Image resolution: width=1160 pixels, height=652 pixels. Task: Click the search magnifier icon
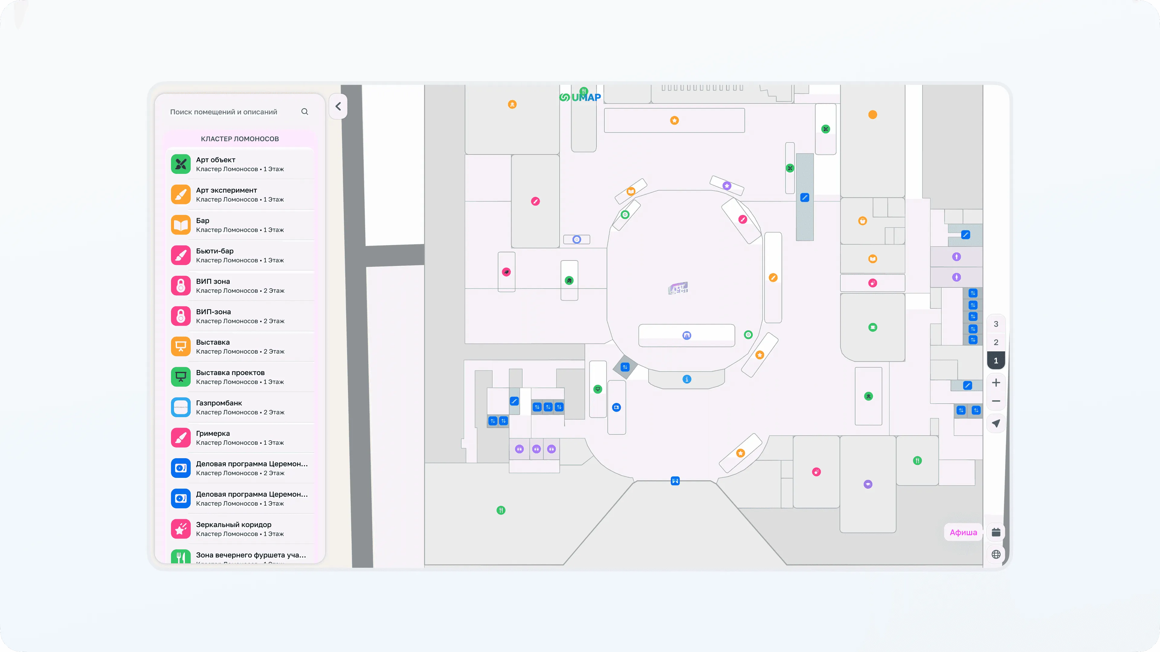(x=305, y=112)
